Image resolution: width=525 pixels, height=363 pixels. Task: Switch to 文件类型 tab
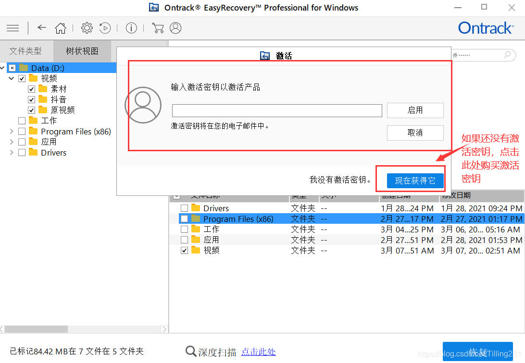pyautogui.click(x=26, y=51)
